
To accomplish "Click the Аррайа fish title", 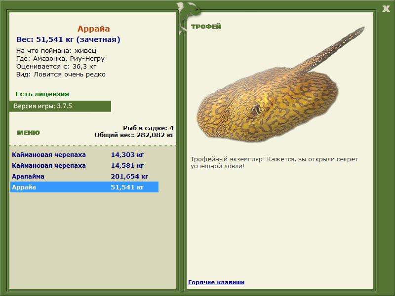I will (93, 29).
